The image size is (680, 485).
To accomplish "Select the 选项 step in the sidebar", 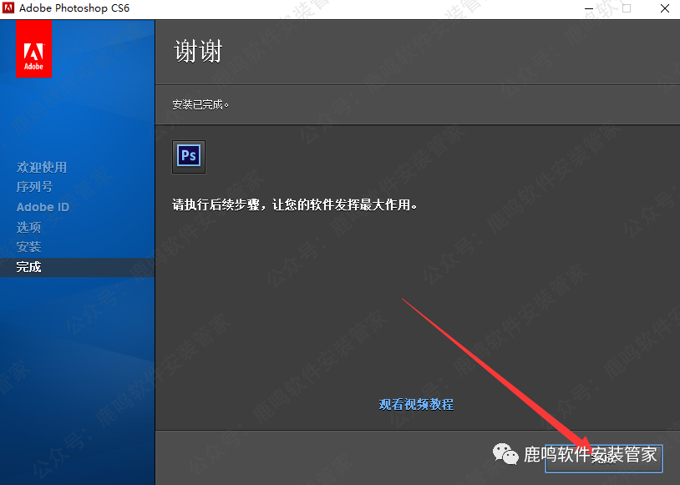I will 28,227.
